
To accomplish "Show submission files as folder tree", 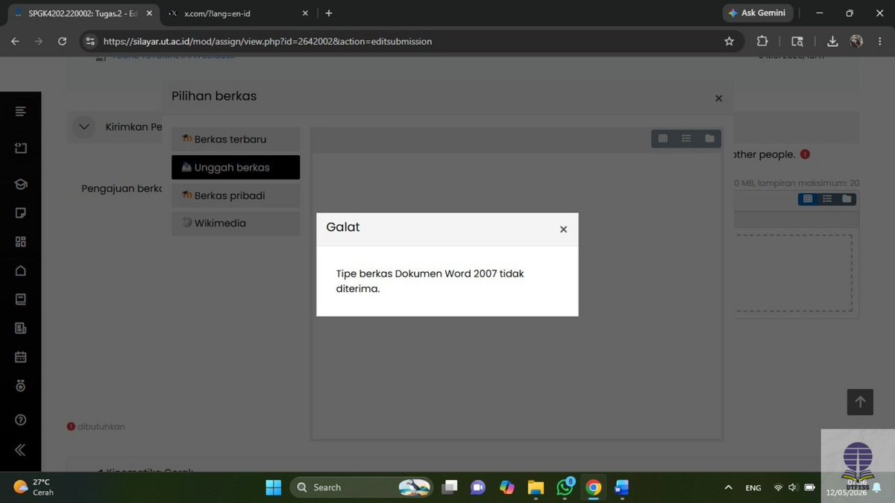I will click(847, 199).
